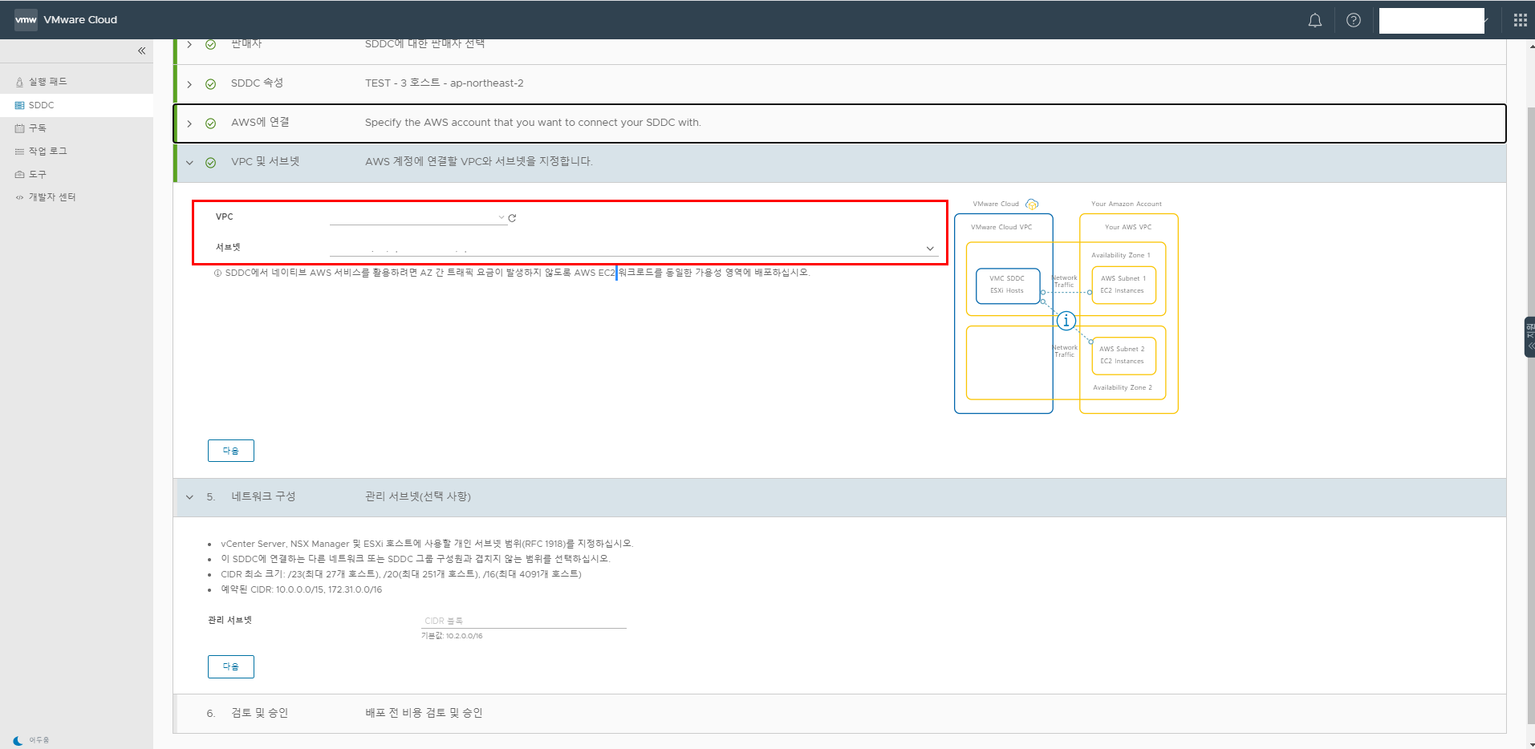This screenshot has height=749, width=1535.
Task: Refresh the VPC list icon
Action: click(512, 218)
